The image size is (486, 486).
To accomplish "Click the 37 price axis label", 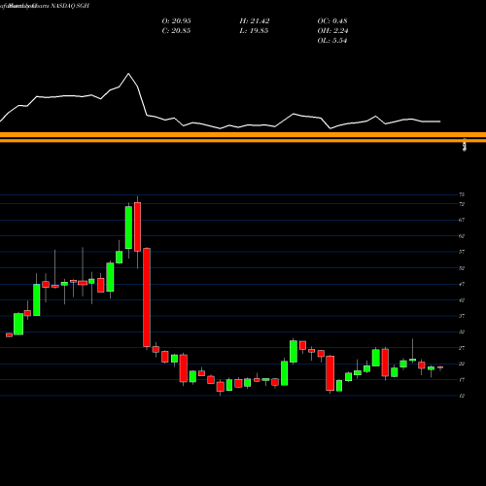I will pos(462,316).
